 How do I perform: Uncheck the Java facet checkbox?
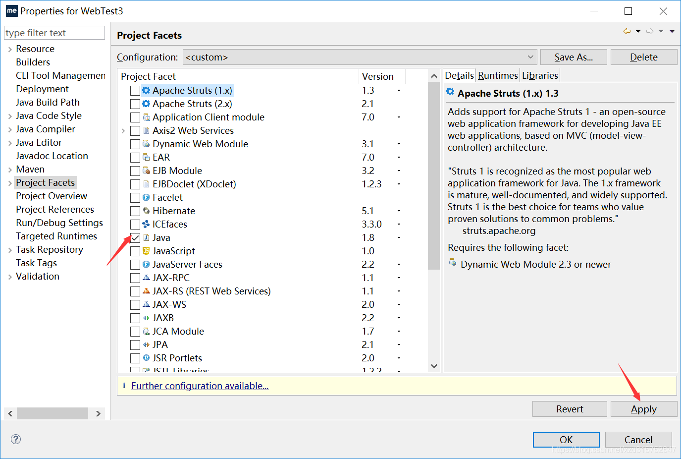pyautogui.click(x=135, y=238)
